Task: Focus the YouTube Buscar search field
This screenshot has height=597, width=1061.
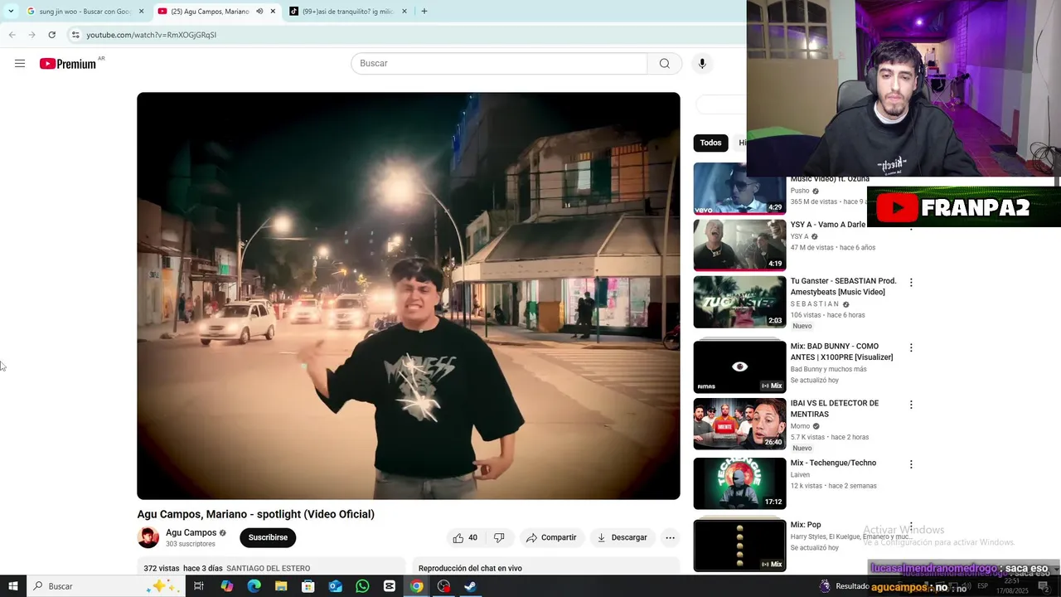Action: coord(499,64)
